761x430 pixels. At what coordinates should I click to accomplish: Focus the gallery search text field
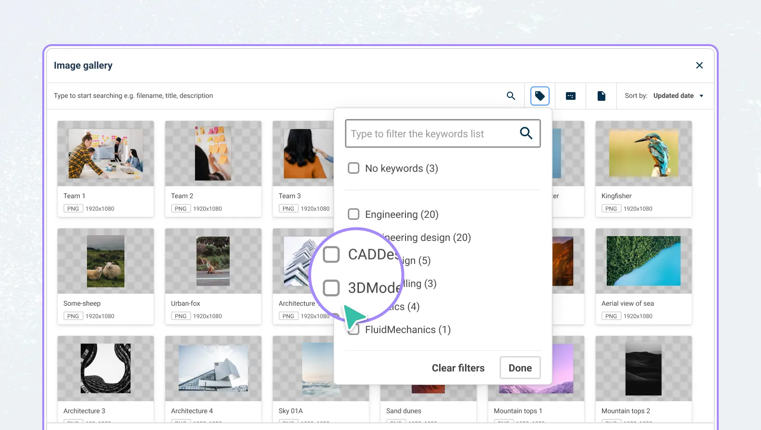pos(274,96)
